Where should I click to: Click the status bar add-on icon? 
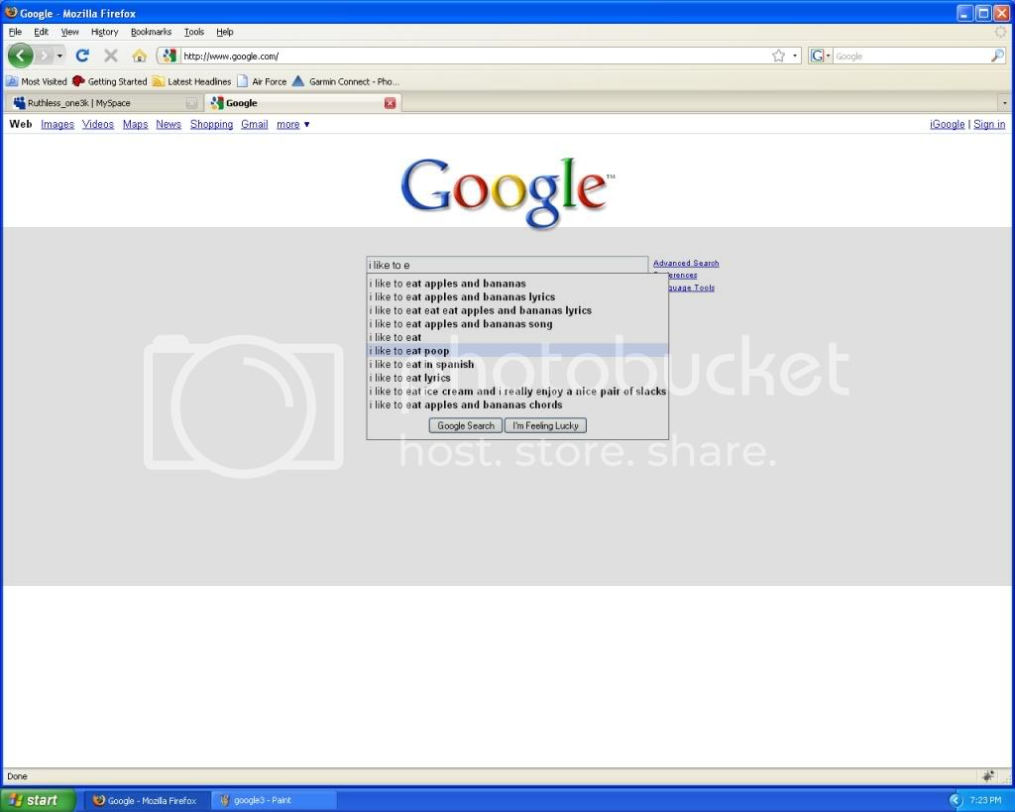988,775
